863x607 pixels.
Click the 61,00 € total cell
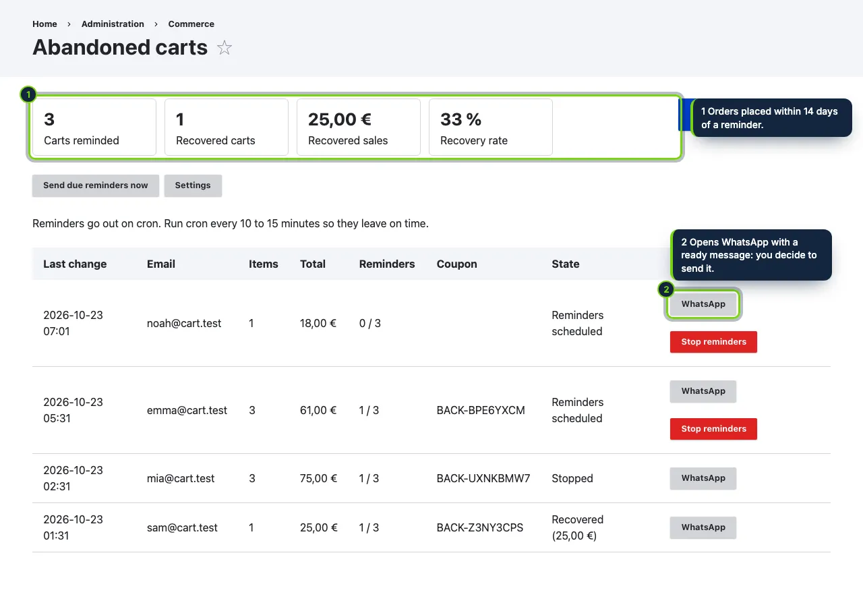point(318,410)
